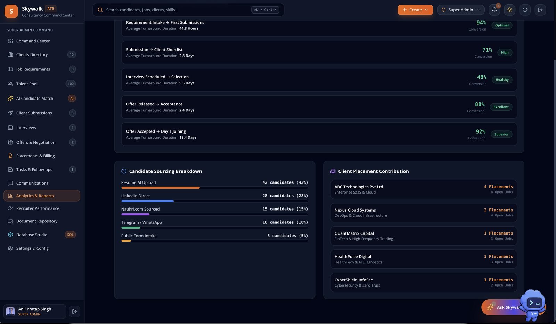The height and width of the screenshot is (324, 556).
Task: Click the Excellent status badge
Action: (501, 107)
